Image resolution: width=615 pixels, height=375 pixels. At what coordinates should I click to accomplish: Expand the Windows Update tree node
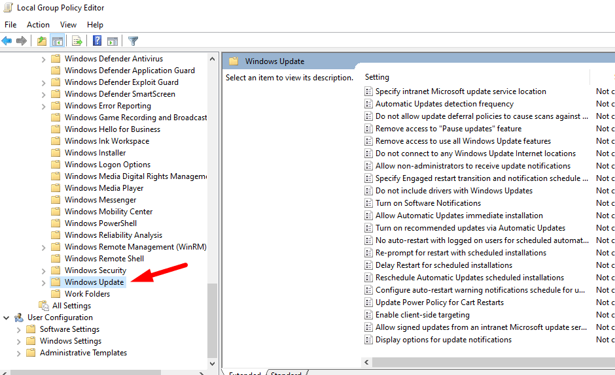[44, 282]
